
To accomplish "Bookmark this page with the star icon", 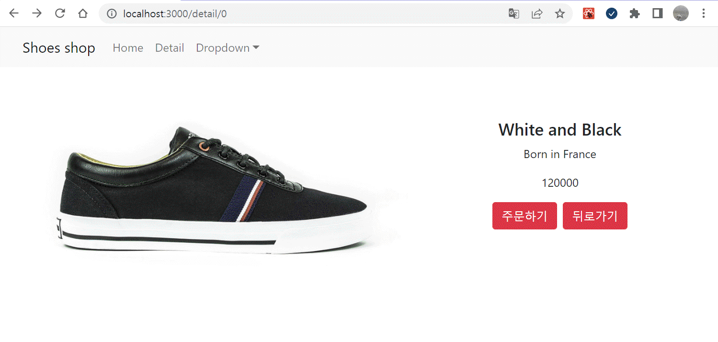I will [x=560, y=14].
